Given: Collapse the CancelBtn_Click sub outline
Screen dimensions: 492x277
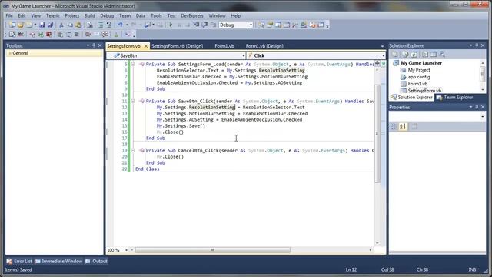Looking at the screenshot, I should pyautogui.click(x=133, y=151).
